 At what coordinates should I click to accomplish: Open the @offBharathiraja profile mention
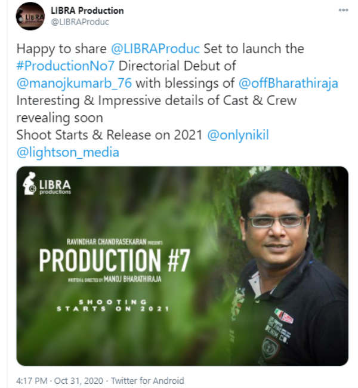(x=288, y=83)
